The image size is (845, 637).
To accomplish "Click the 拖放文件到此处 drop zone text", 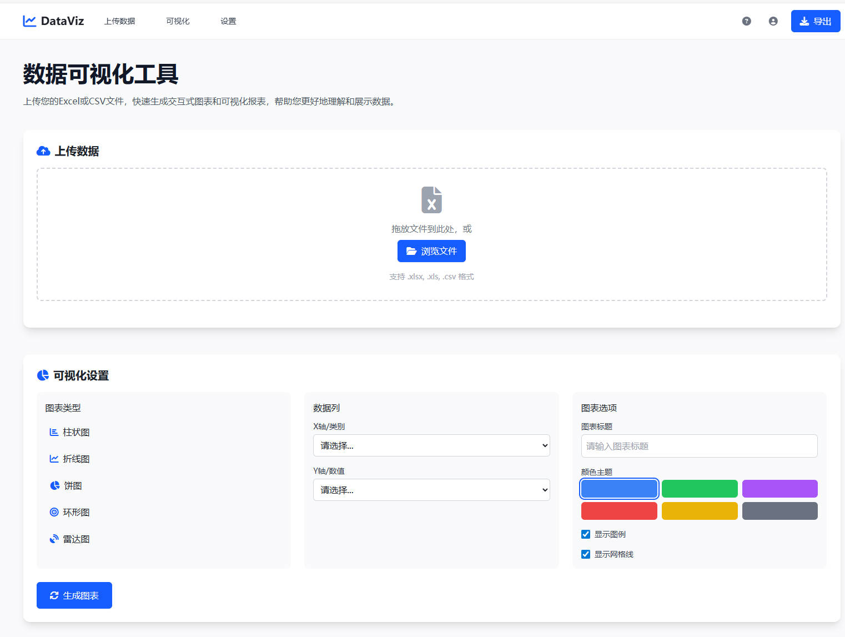I will tap(431, 229).
